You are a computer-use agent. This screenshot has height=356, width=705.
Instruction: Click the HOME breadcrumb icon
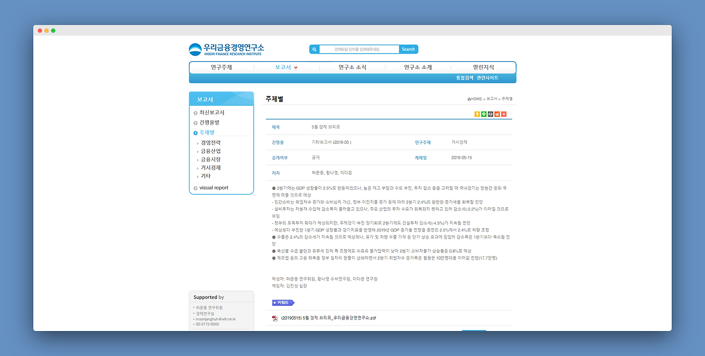point(469,99)
